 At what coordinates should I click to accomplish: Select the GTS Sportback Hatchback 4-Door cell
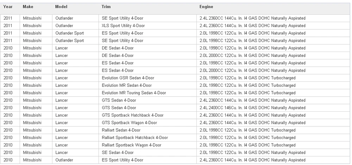point(147,115)
